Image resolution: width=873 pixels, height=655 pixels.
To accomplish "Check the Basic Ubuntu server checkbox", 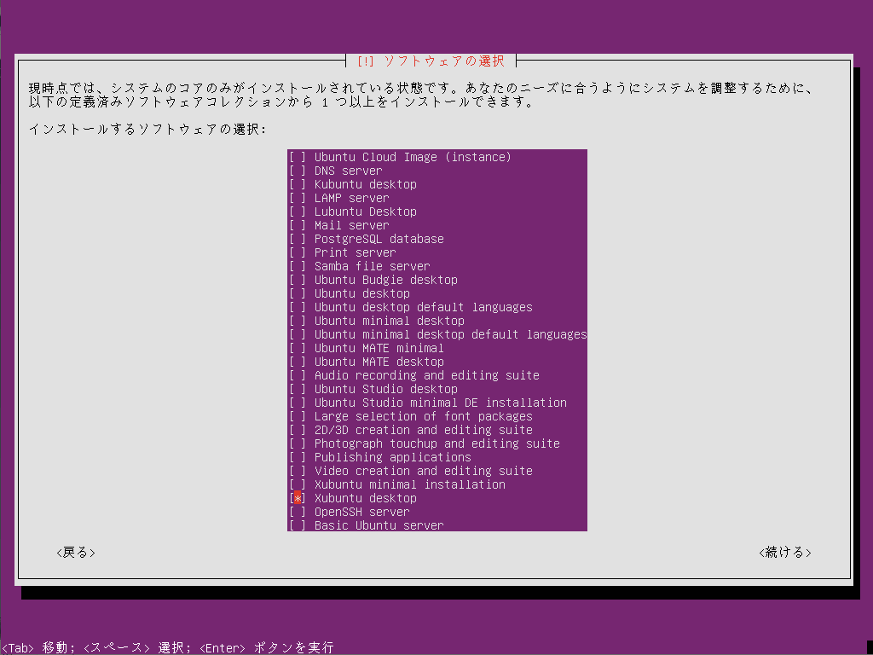I will point(298,525).
